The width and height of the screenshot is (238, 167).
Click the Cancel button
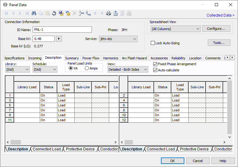(198, 161)
